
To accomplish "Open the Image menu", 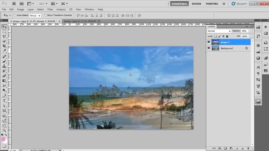I will (x=21, y=9).
